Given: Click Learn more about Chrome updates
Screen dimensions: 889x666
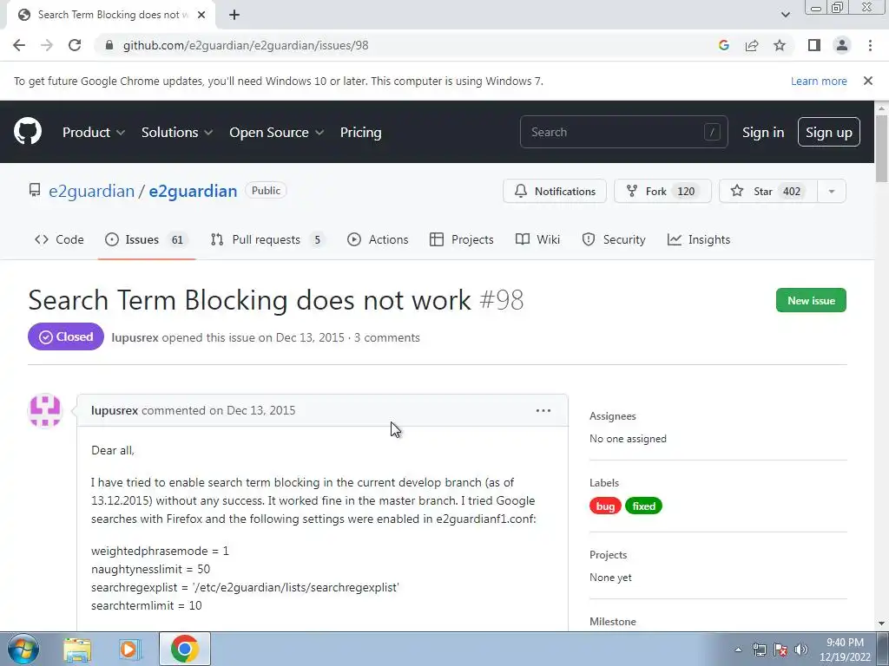Looking at the screenshot, I should click(x=819, y=81).
